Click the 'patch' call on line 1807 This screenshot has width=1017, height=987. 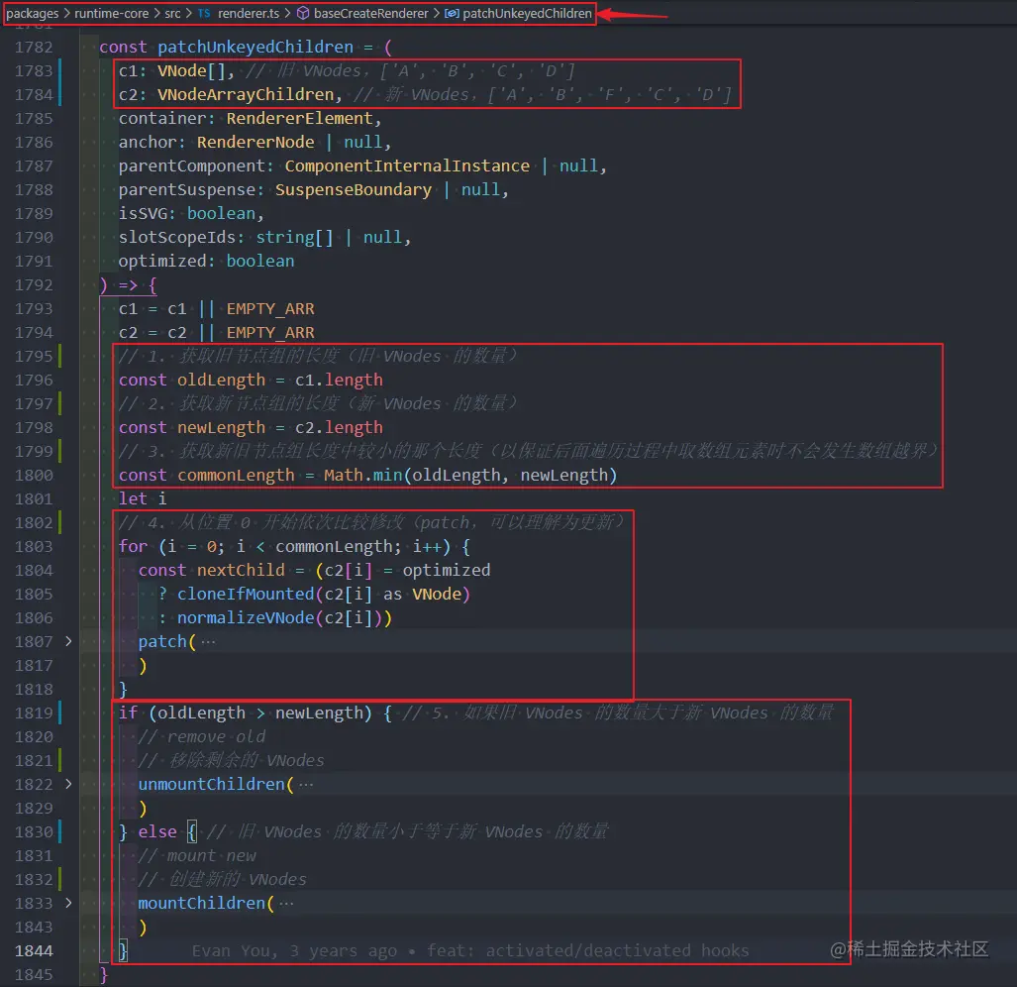[x=162, y=642]
